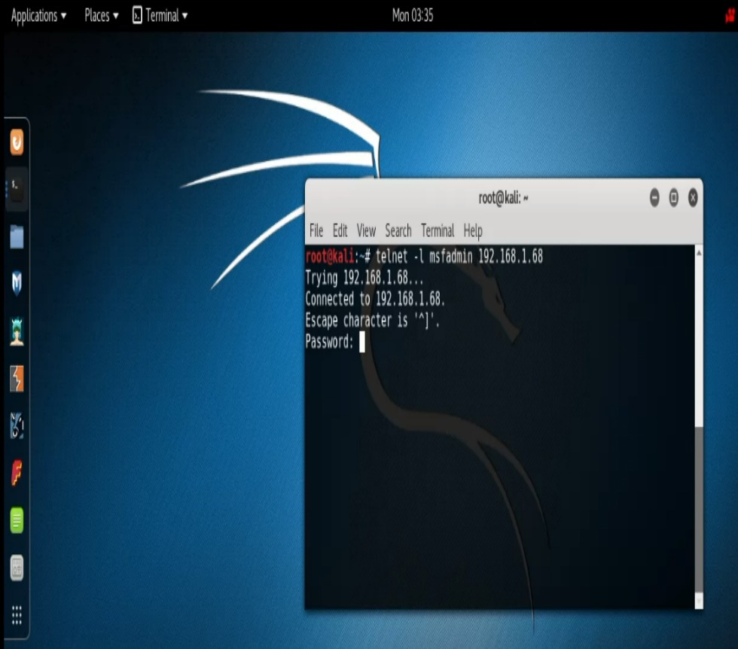Image resolution: width=738 pixels, height=649 pixels.
Task: Launch Metasploit framework dock icon
Action: (17, 283)
